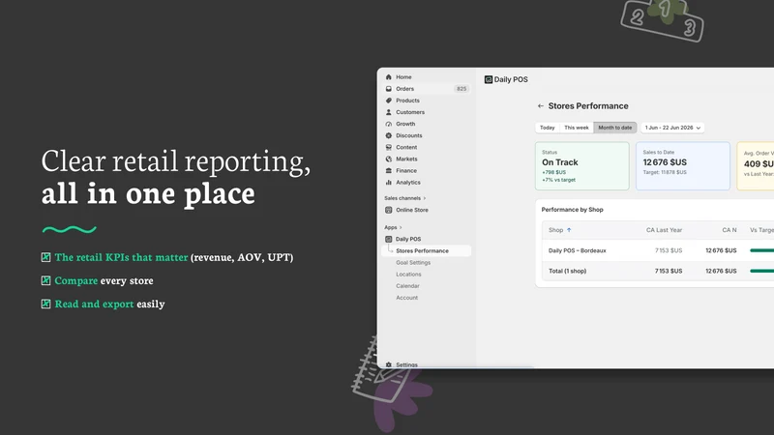Click the Home icon in sidebar
The width and height of the screenshot is (774, 435).
tap(389, 77)
